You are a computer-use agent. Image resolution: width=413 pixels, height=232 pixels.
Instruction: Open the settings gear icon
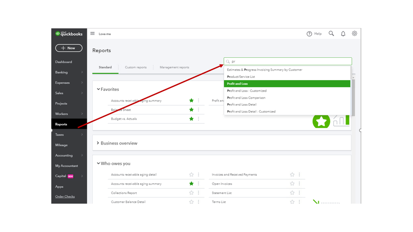pyautogui.click(x=354, y=33)
